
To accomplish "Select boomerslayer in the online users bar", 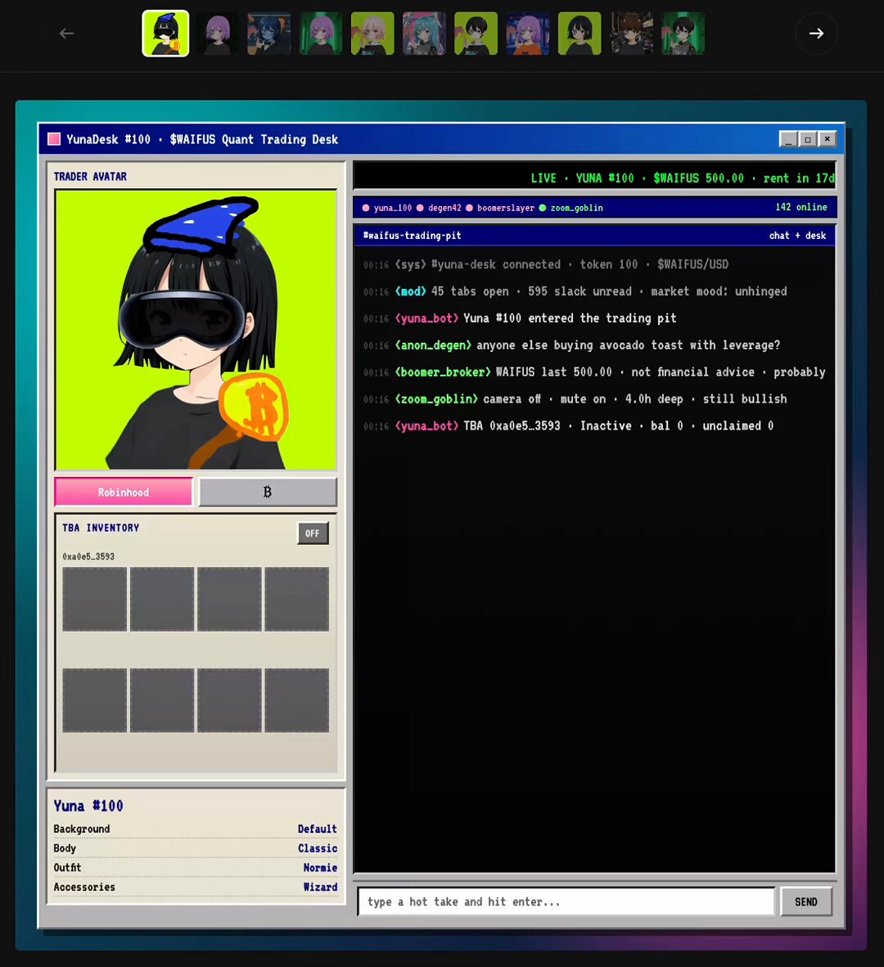I will point(499,208).
